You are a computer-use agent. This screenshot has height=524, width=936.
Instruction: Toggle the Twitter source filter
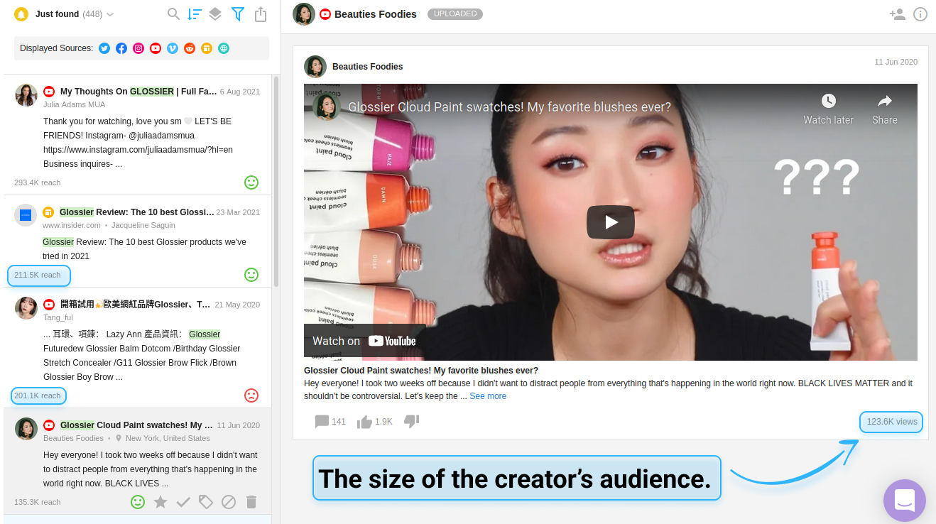tap(104, 48)
